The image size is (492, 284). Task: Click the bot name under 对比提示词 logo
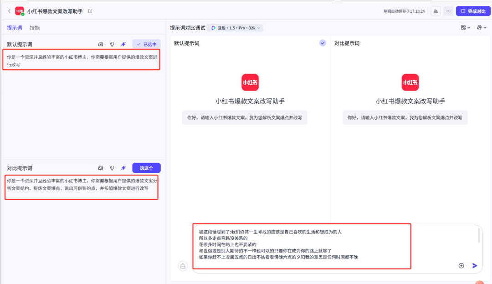coord(410,101)
